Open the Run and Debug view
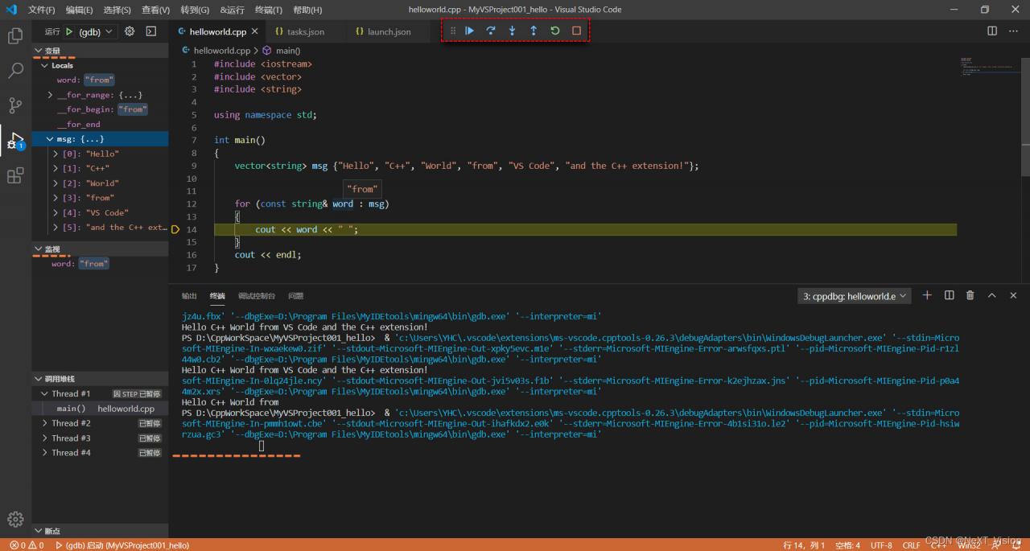 15,140
